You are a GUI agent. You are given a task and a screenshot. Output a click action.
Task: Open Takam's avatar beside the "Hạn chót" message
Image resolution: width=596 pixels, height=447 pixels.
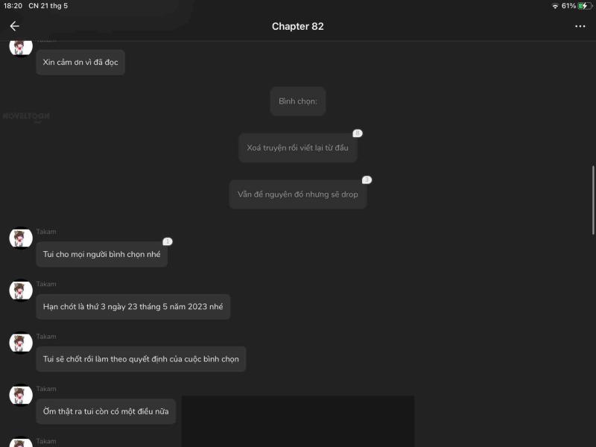click(x=21, y=291)
